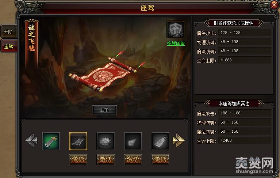
Task: Click the 本座驾加成属性 panel header
Action: (x=234, y=103)
